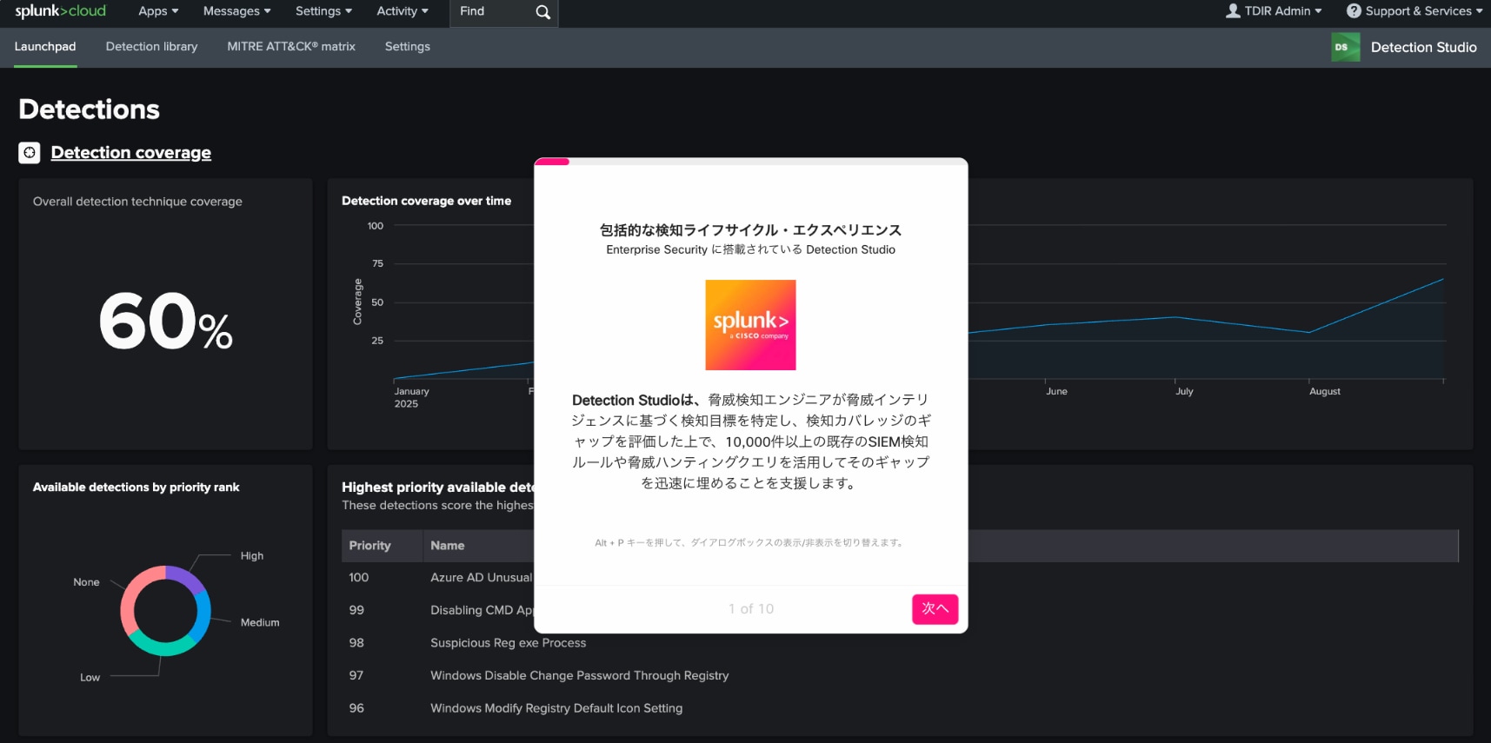The height and width of the screenshot is (743, 1491).
Task: Click the July label on chart axis
Action: click(x=1184, y=391)
